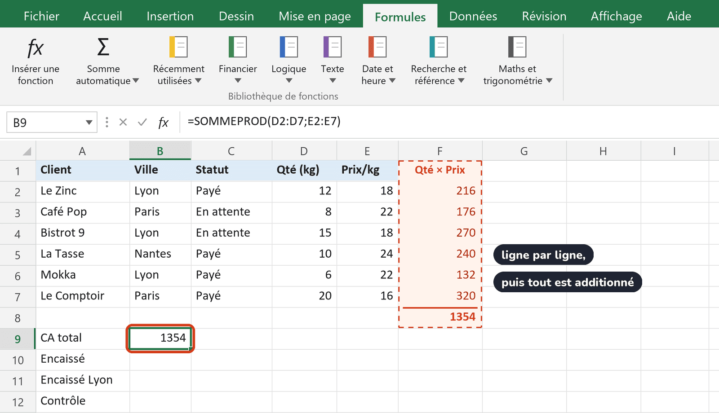Expand the Texte dropdown arrow

point(333,81)
